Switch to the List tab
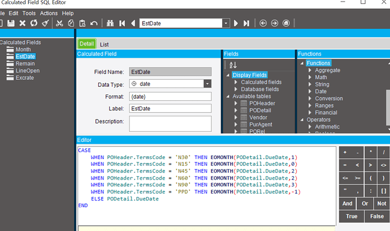This screenshot has height=231, width=390. pyautogui.click(x=105, y=44)
